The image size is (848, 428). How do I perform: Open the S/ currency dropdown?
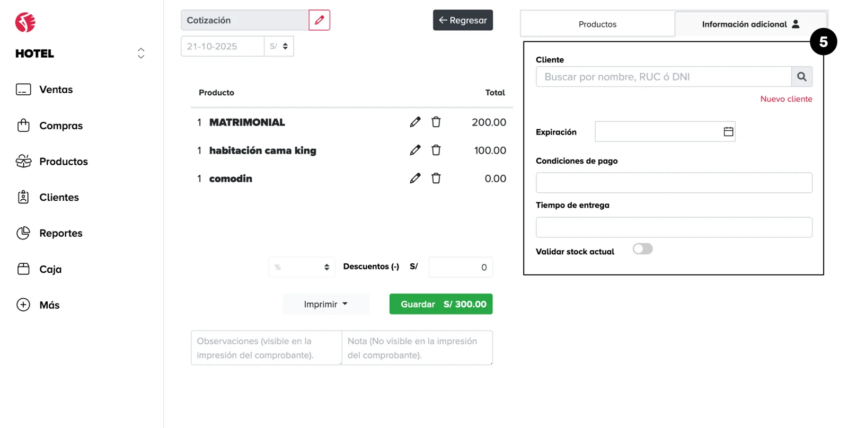pyautogui.click(x=279, y=47)
